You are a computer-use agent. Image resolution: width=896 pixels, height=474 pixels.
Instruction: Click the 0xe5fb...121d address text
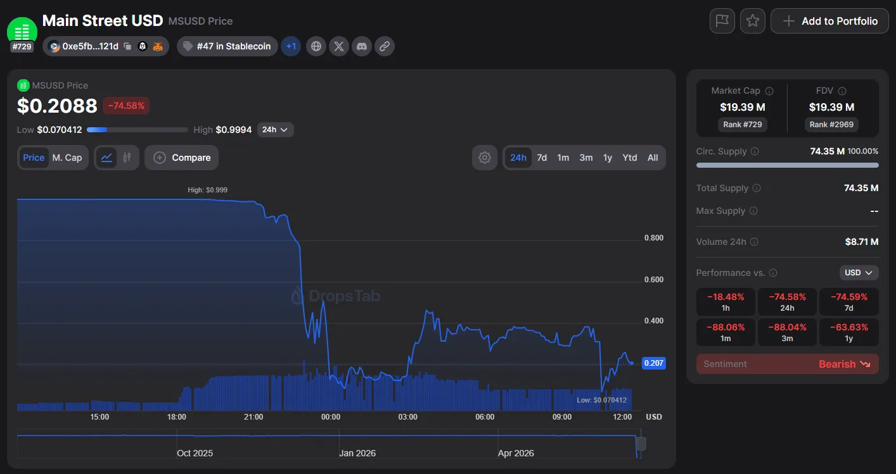coord(91,46)
